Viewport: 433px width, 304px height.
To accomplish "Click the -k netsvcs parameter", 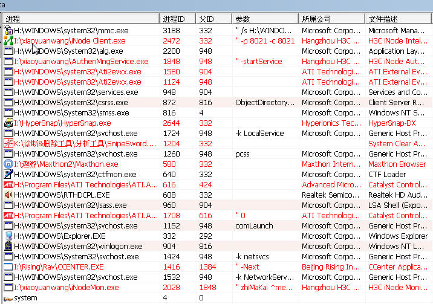I will click(x=252, y=256).
